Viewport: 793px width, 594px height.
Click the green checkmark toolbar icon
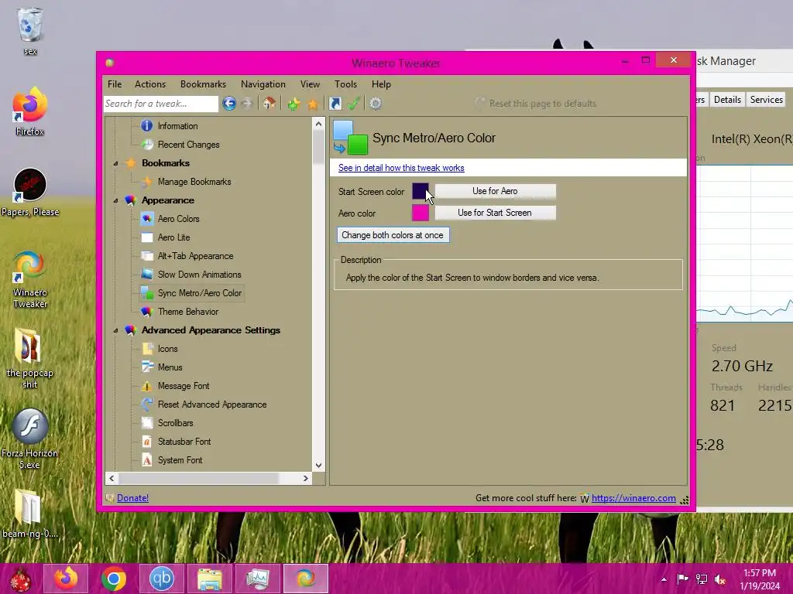pyautogui.click(x=353, y=104)
